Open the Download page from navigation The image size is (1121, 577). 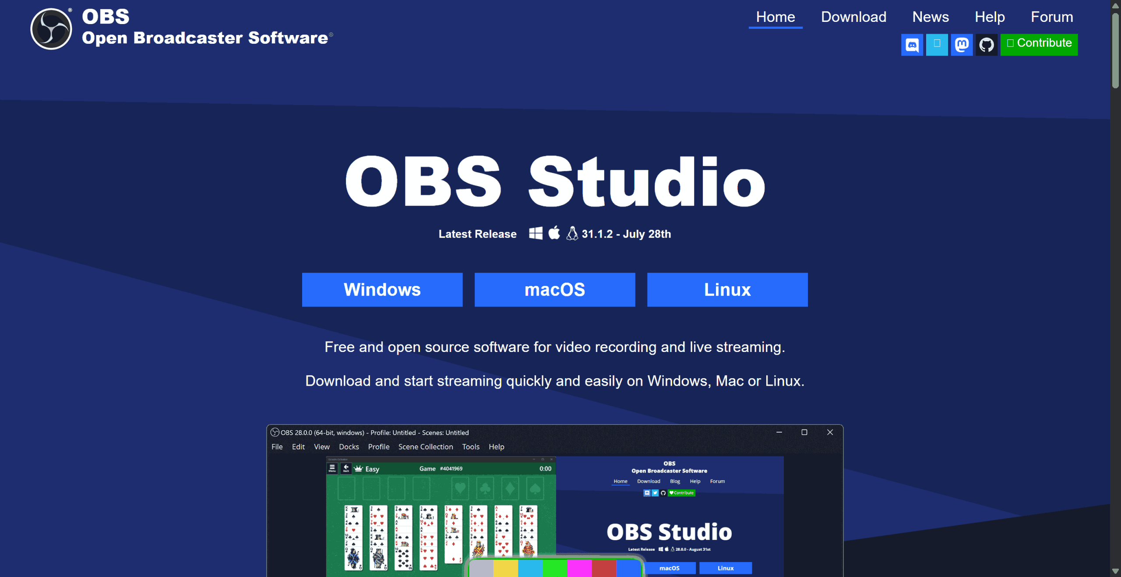[x=853, y=17]
